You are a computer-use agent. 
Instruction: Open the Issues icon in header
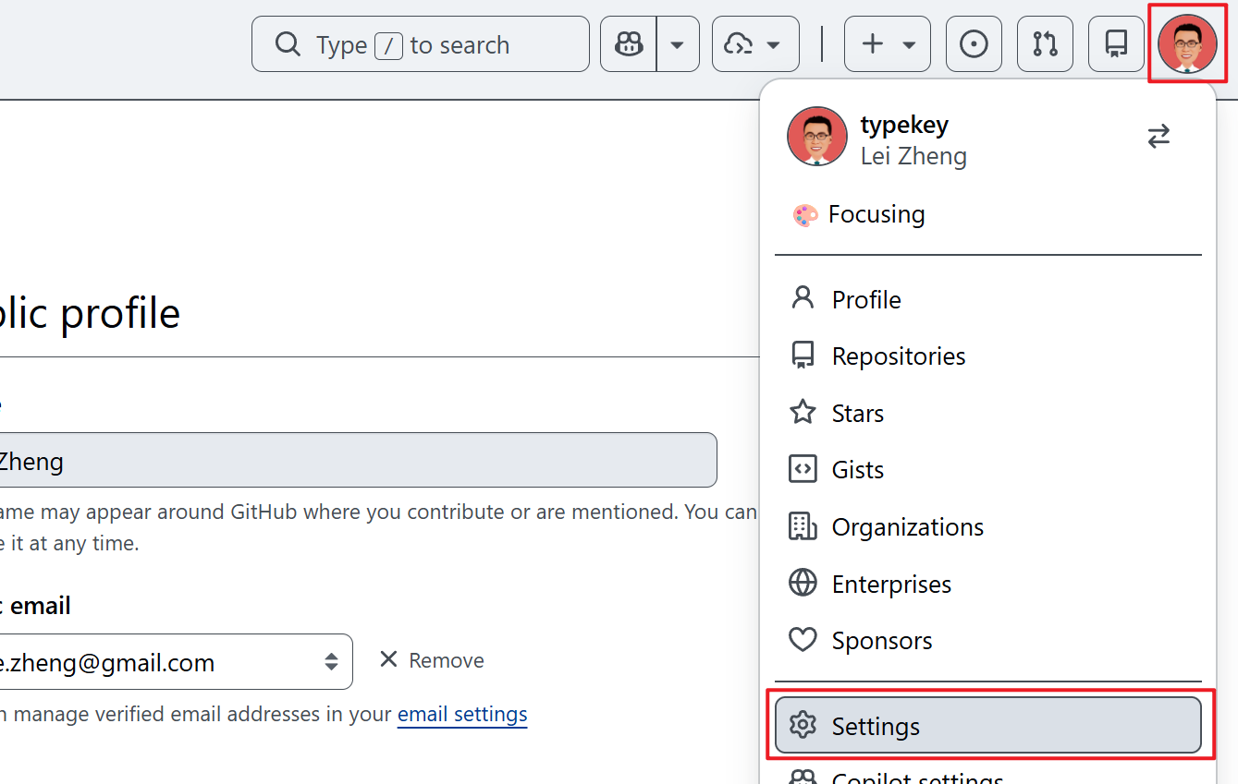point(974,43)
